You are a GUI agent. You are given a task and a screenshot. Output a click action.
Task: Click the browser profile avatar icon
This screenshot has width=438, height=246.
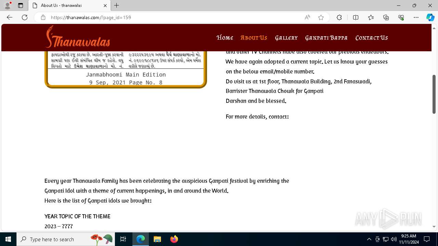(8, 5)
